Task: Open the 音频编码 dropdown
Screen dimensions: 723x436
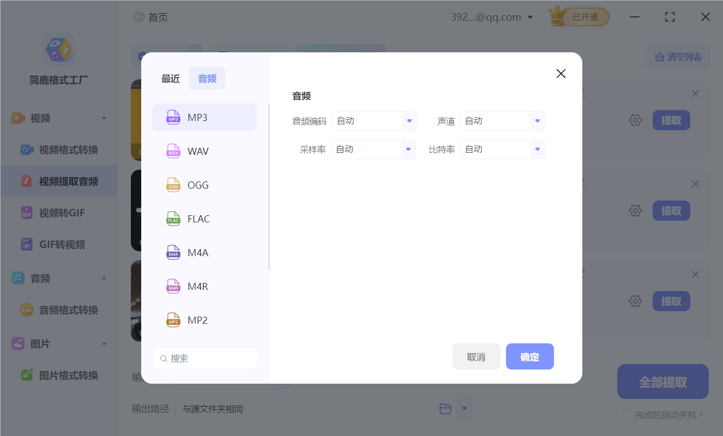Action: point(375,120)
